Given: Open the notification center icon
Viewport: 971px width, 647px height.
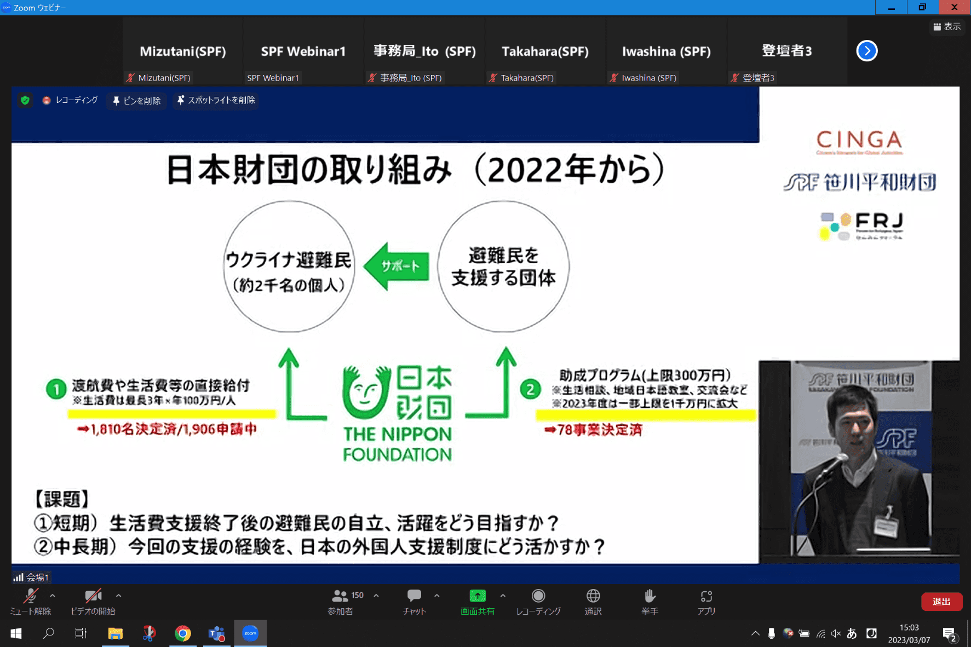Looking at the screenshot, I should (950, 634).
